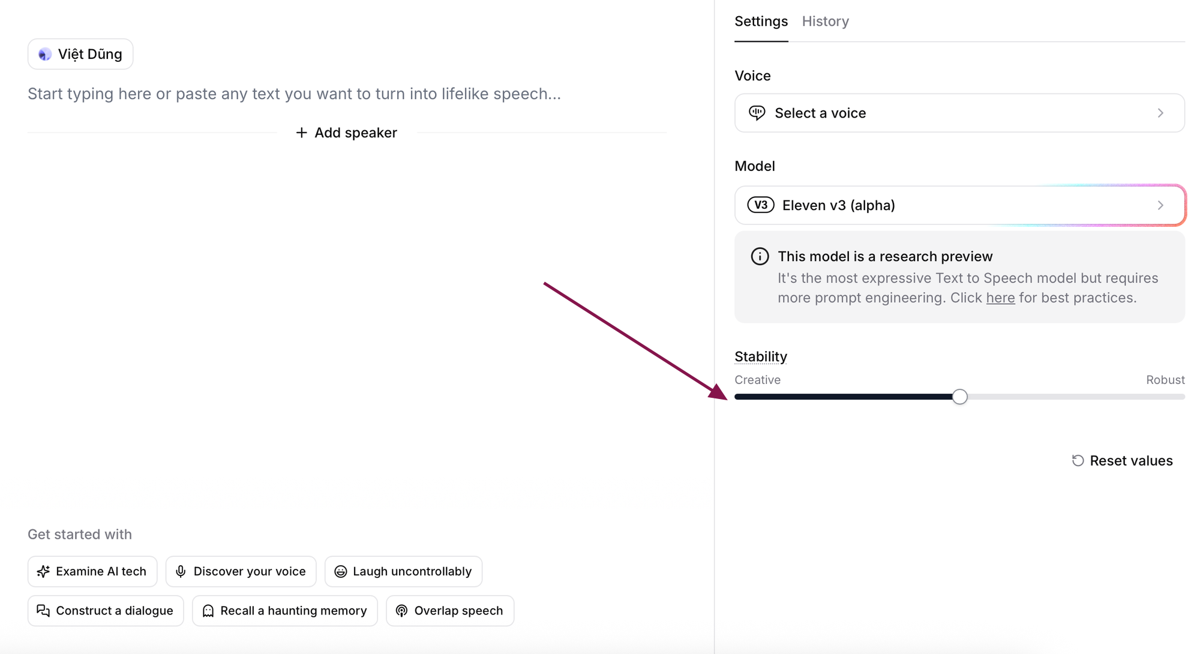
Task: Click the smiley icon on Laugh uncontrollably
Action: pos(340,572)
